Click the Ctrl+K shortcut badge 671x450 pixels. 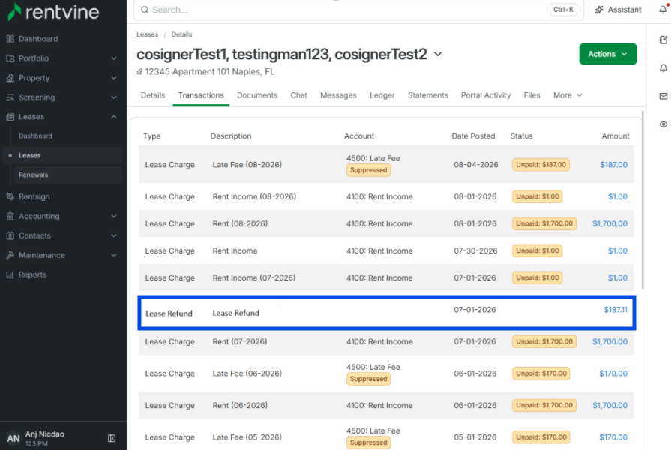click(x=563, y=10)
